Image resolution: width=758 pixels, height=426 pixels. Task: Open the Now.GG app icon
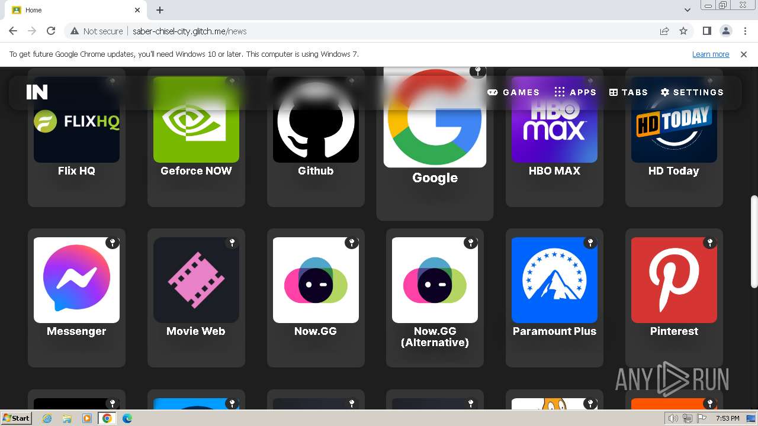[x=316, y=280]
